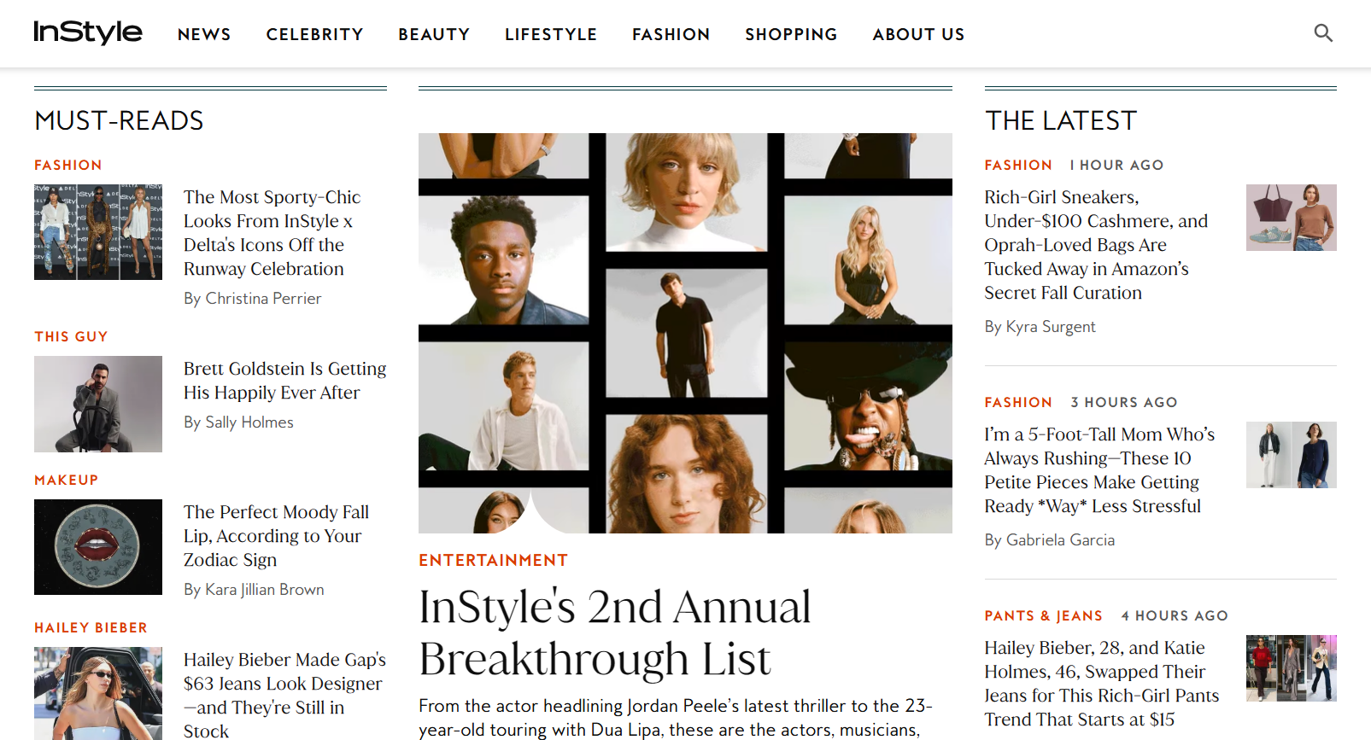Open Hailey Bieber Gap's $63 Jeans article

[x=284, y=695]
